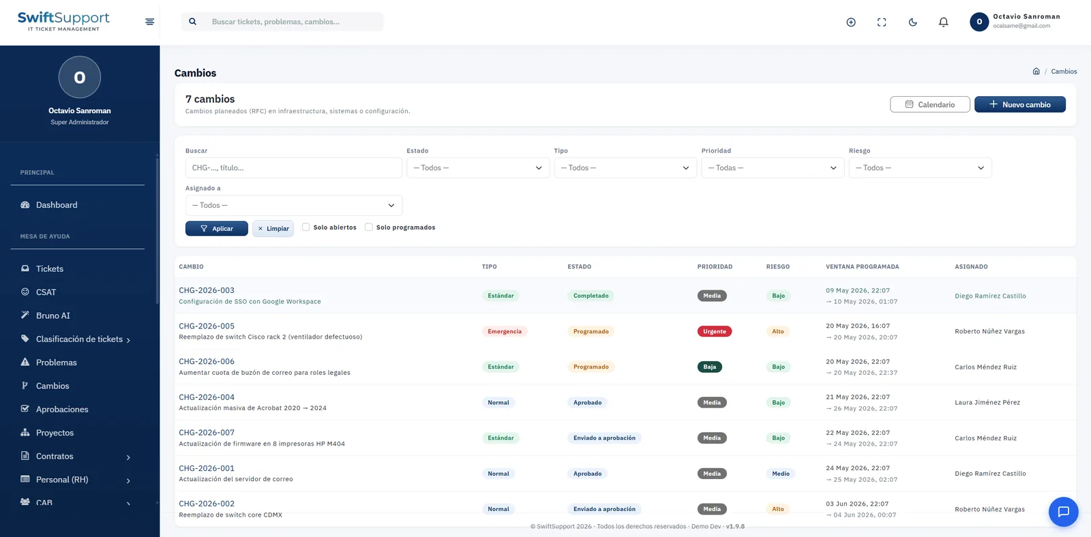Open the chat bubble widget
1091x537 pixels.
(1064, 512)
